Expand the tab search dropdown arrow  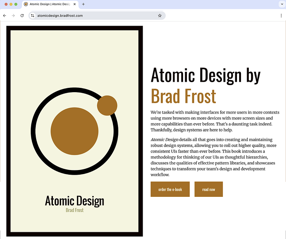click(282, 4)
